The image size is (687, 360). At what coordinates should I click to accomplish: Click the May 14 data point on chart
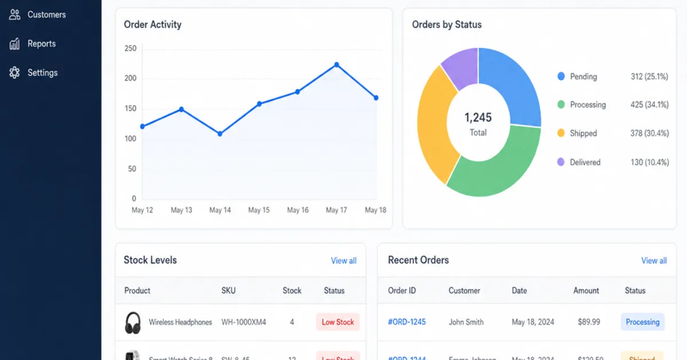pos(220,134)
